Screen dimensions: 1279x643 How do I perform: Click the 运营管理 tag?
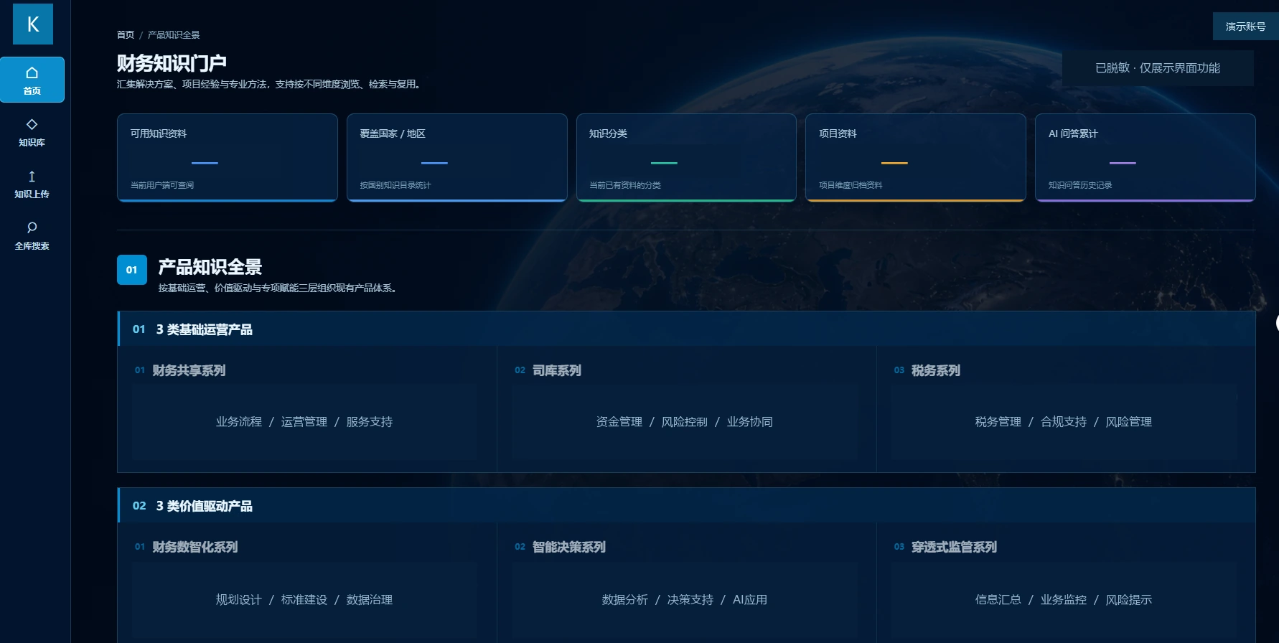[304, 422]
